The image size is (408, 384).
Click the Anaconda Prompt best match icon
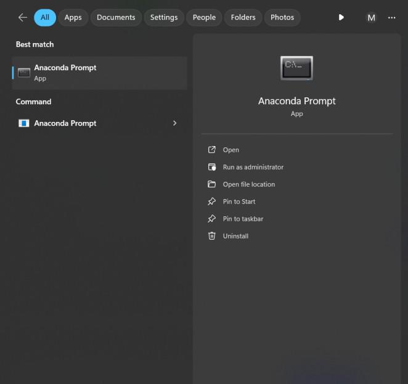(x=24, y=73)
